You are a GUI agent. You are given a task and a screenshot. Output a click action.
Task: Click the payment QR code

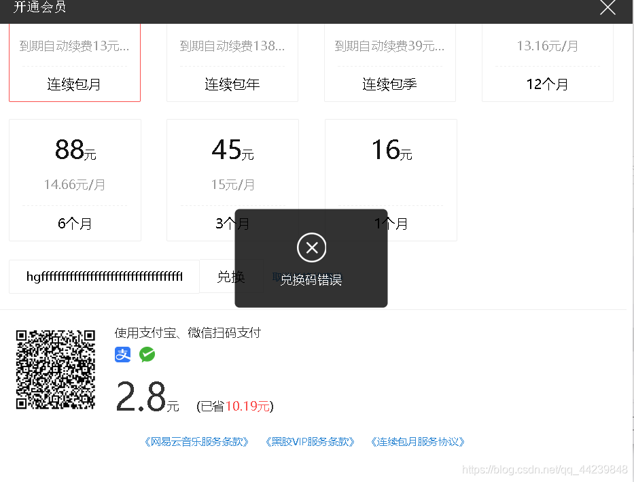click(x=56, y=370)
